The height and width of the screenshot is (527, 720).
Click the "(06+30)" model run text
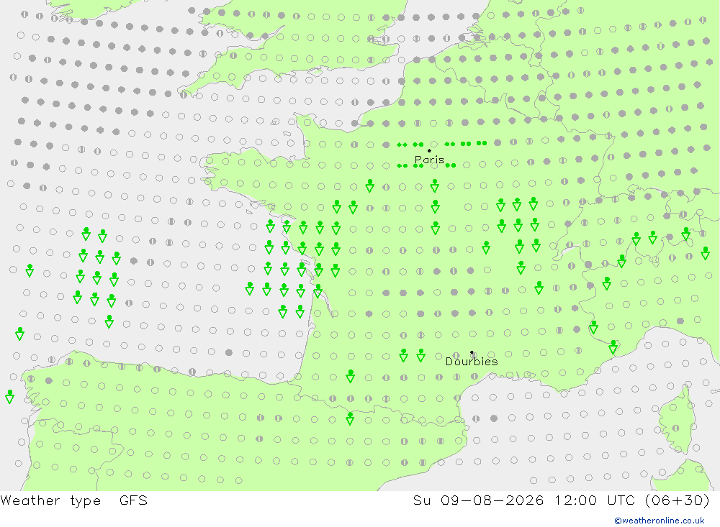pyautogui.click(x=678, y=500)
